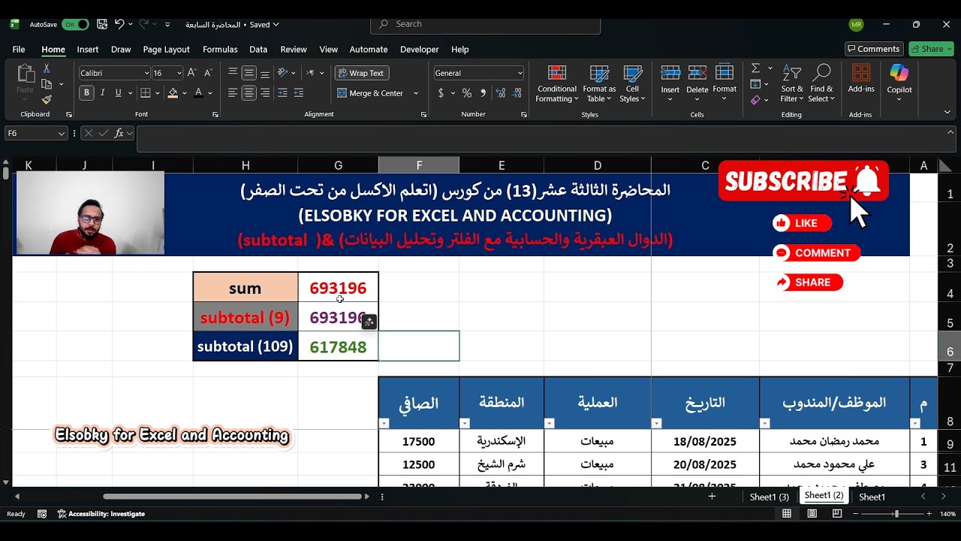
Task: Open Sort & Filter dropdown
Action: (x=792, y=83)
